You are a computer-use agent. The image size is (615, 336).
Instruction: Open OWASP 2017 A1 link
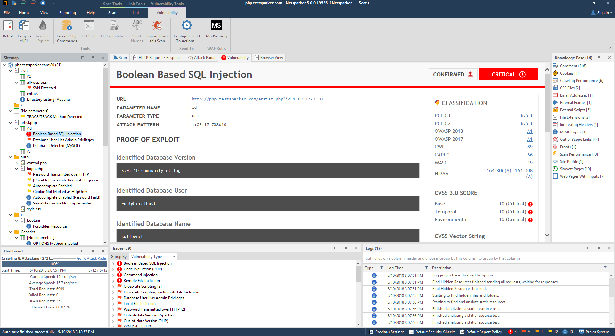click(x=530, y=139)
